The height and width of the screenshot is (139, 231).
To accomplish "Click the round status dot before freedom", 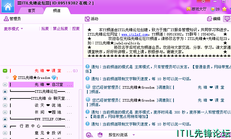I will pyautogui.click(x=7, y=77).
